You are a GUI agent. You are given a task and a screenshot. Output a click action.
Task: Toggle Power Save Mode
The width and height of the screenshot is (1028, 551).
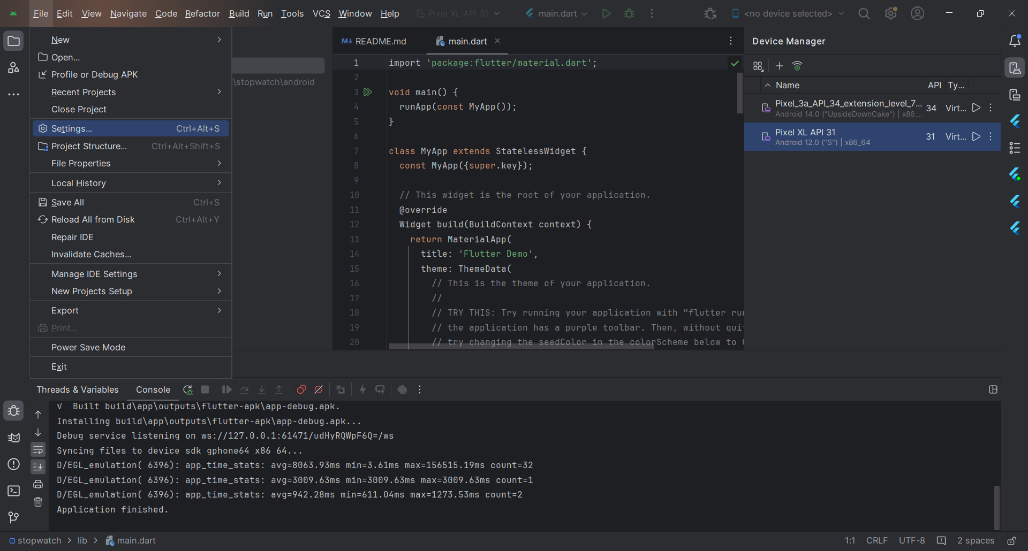(88, 347)
